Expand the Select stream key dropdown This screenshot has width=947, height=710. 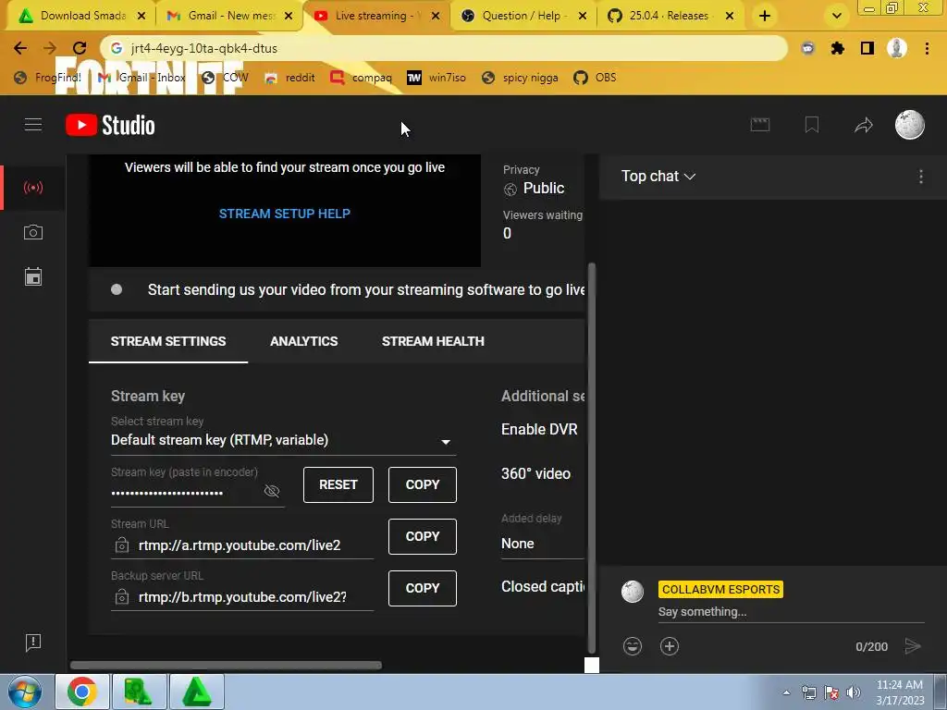[283, 440]
